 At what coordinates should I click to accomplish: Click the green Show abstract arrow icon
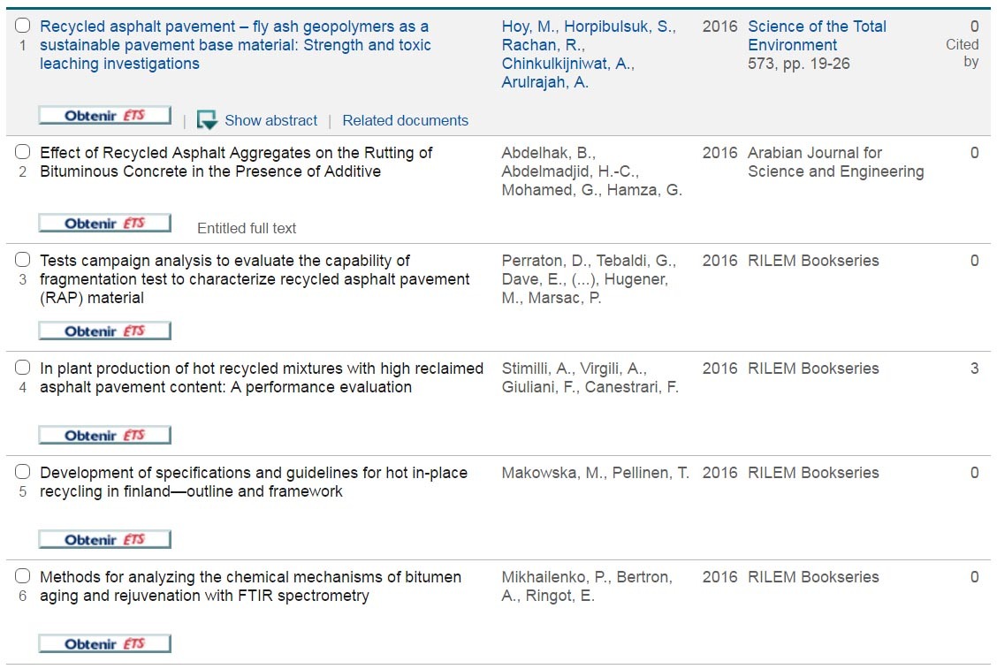207,120
